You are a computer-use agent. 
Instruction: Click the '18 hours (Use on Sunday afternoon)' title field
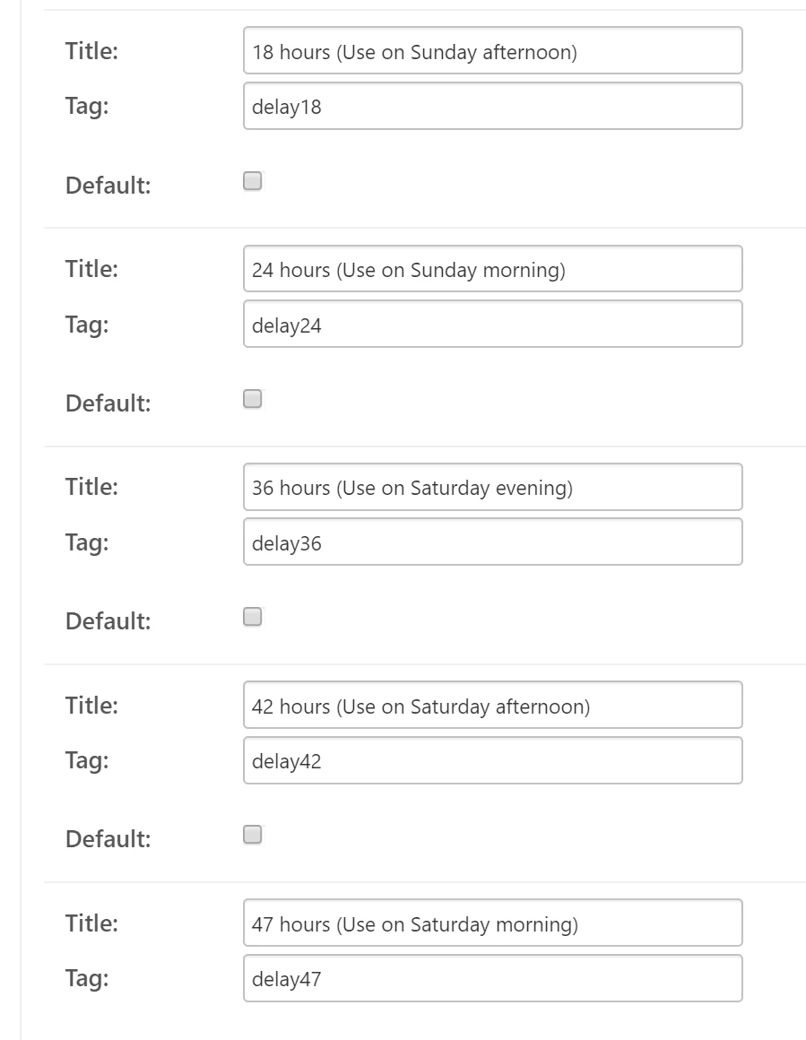[492, 51]
